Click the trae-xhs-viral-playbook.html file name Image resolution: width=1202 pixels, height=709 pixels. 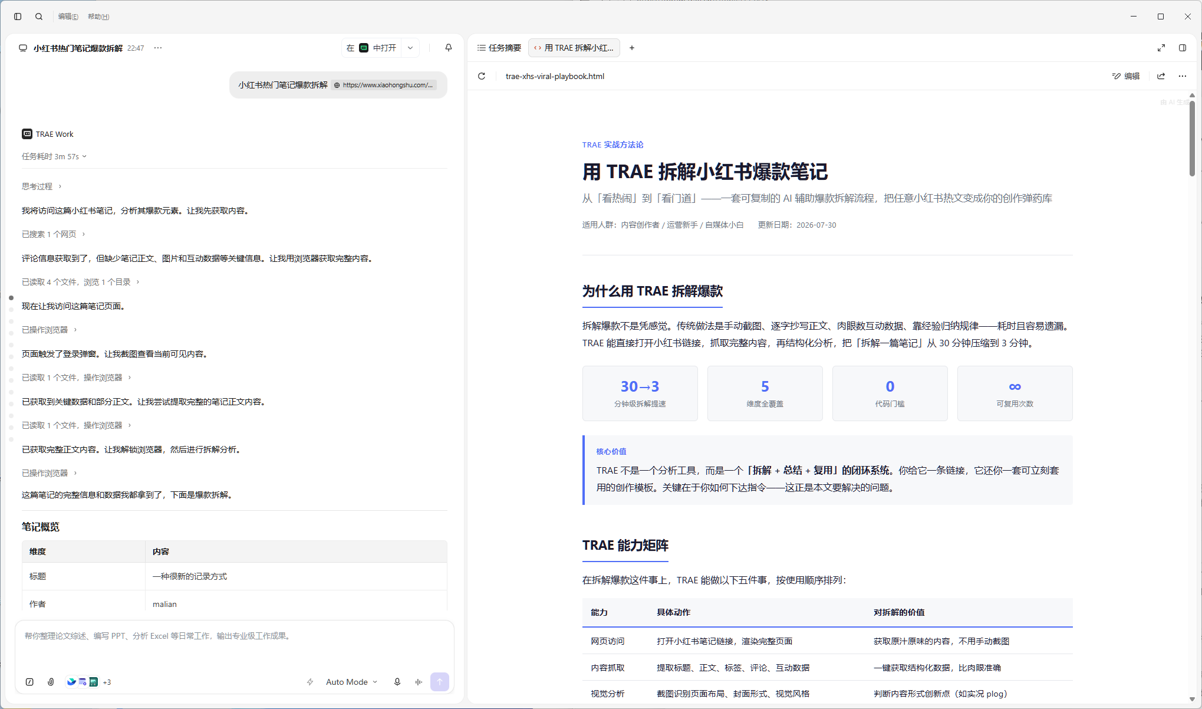coord(555,76)
